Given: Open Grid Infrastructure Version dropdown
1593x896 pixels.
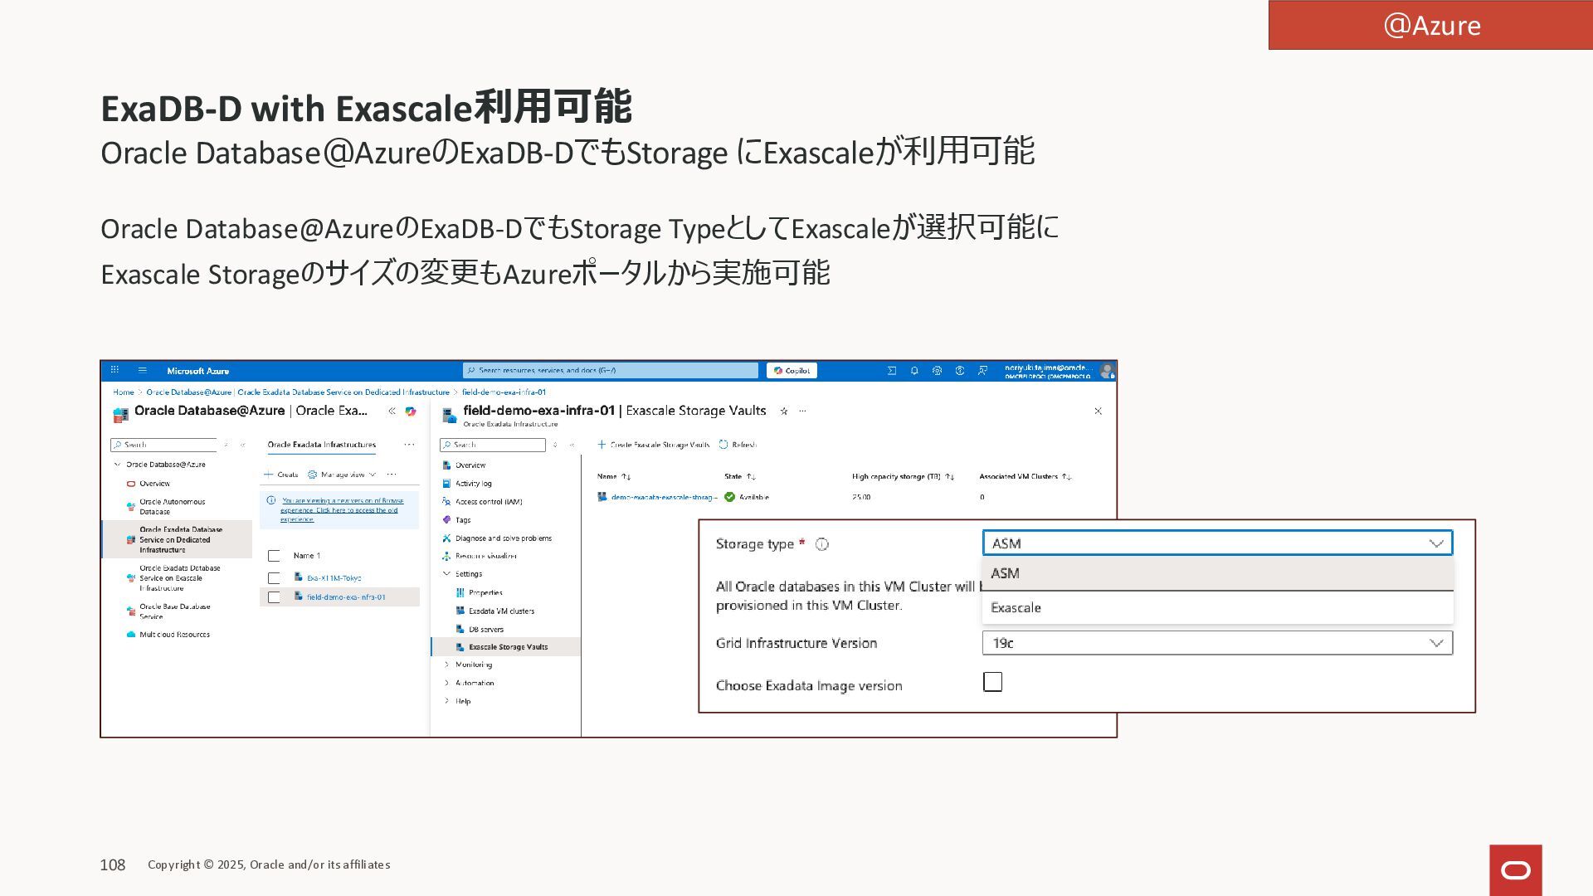Looking at the screenshot, I should [x=1216, y=643].
